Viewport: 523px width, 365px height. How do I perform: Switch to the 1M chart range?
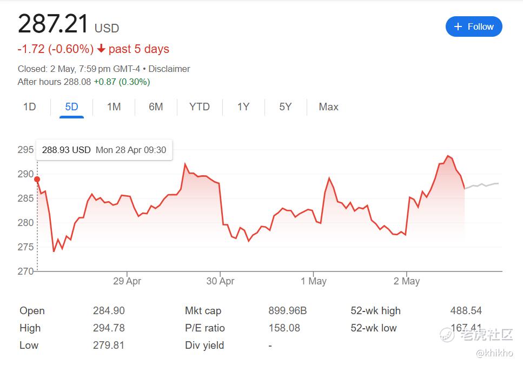click(x=114, y=107)
